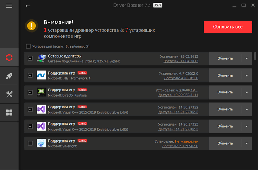Uncheck the Сетевые адаптеры checkbox
258x170 pixels.
click(30, 58)
